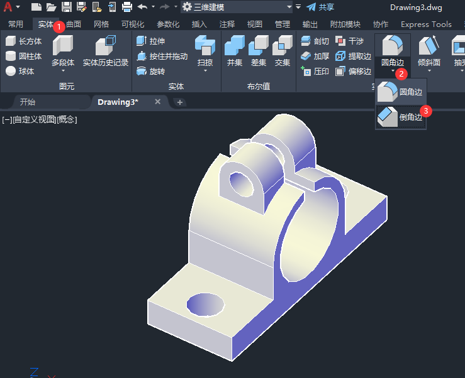Open the Redo history dropdown arrow
Screen dimensions: 465x378
176,6
